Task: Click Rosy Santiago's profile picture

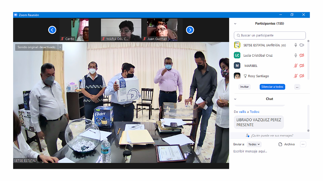Action: click(x=237, y=76)
